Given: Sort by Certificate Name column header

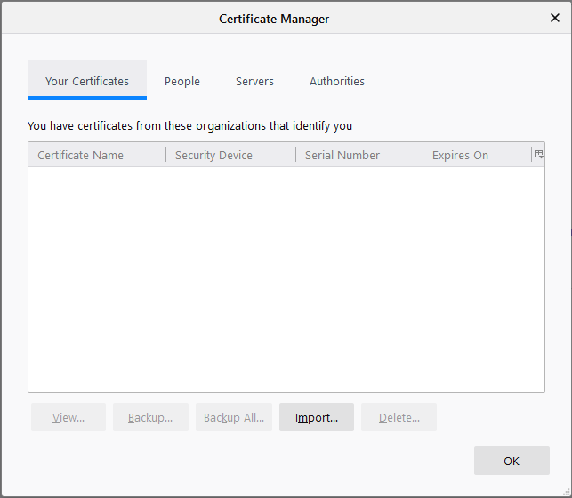Looking at the screenshot, I should pyautogui.click(x=80, y=155).
